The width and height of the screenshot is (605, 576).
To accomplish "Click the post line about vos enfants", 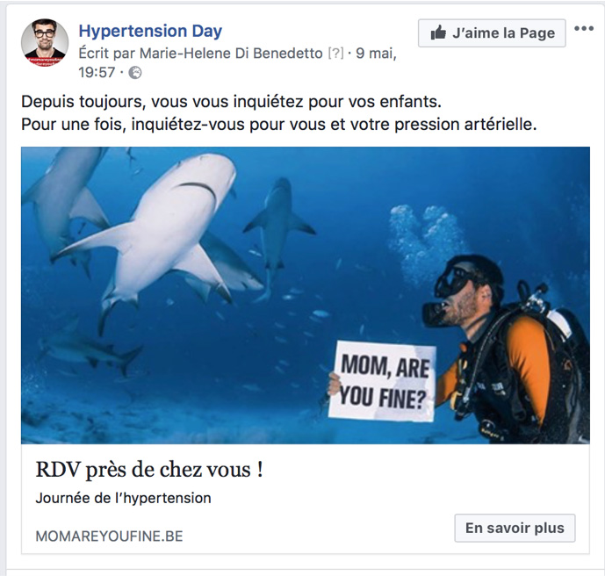I will tap(231, 102).
